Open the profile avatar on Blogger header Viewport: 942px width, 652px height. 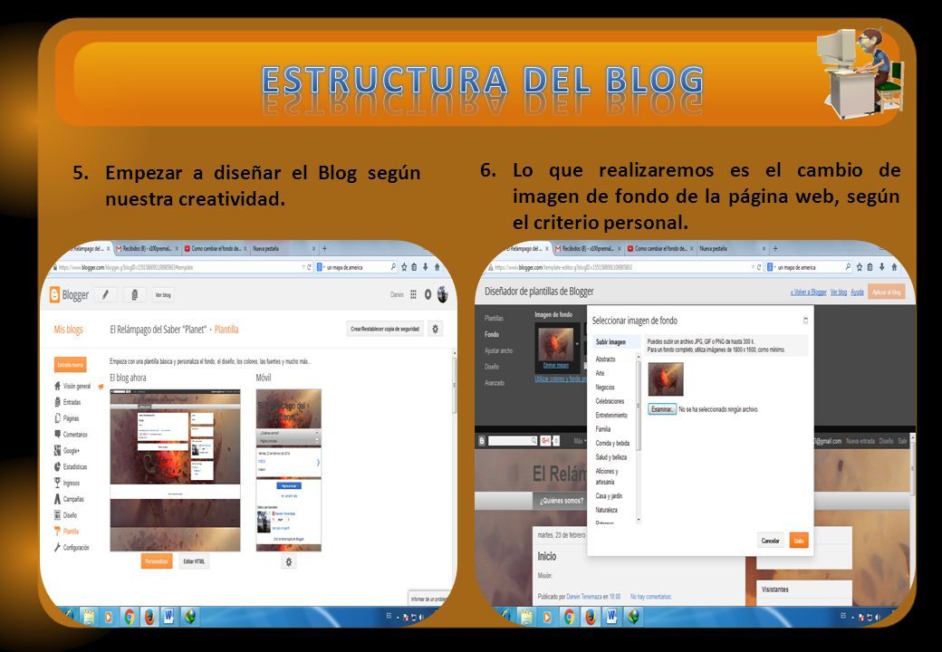click(443, 294)
